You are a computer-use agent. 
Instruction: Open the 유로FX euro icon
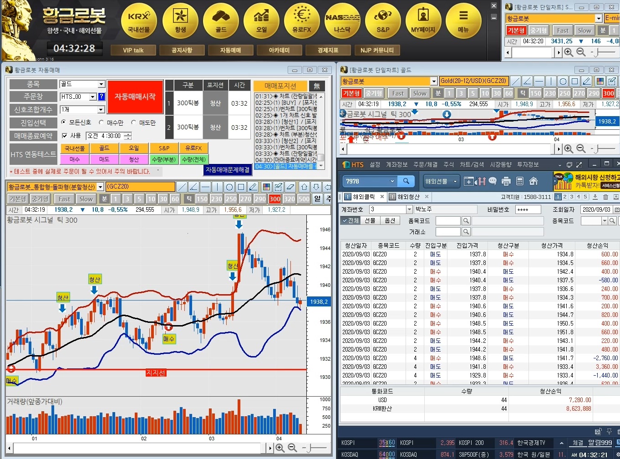click(302, 20)
